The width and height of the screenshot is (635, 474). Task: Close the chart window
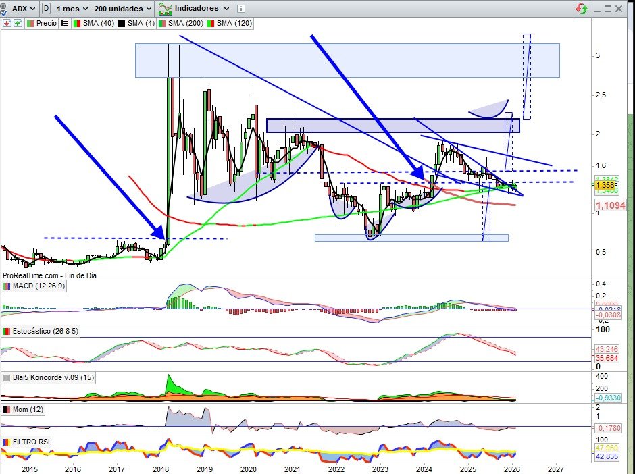[x=619, y=9]
